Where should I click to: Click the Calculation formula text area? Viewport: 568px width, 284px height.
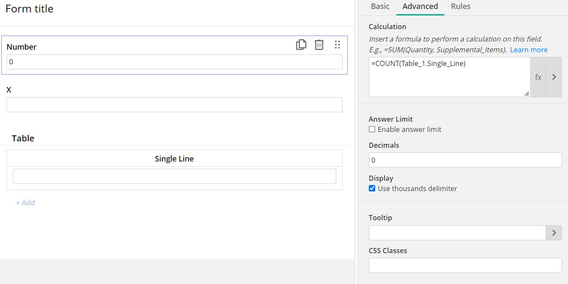(449, 77)
